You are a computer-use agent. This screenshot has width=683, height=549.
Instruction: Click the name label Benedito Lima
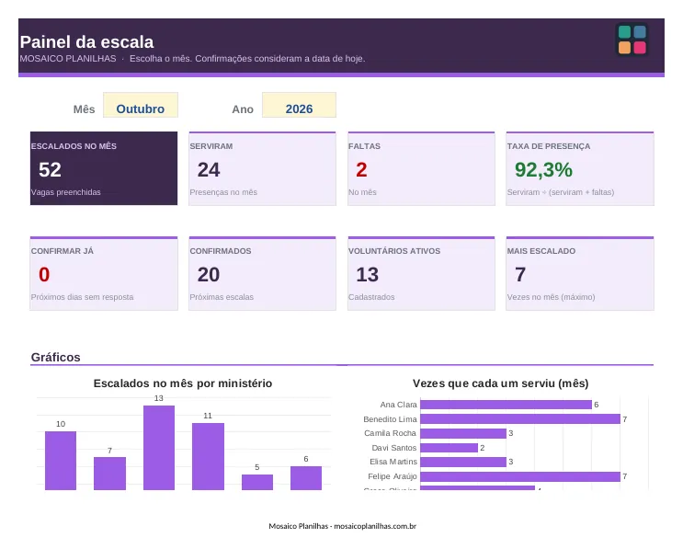pyautogui.click(x=391, y=419)
